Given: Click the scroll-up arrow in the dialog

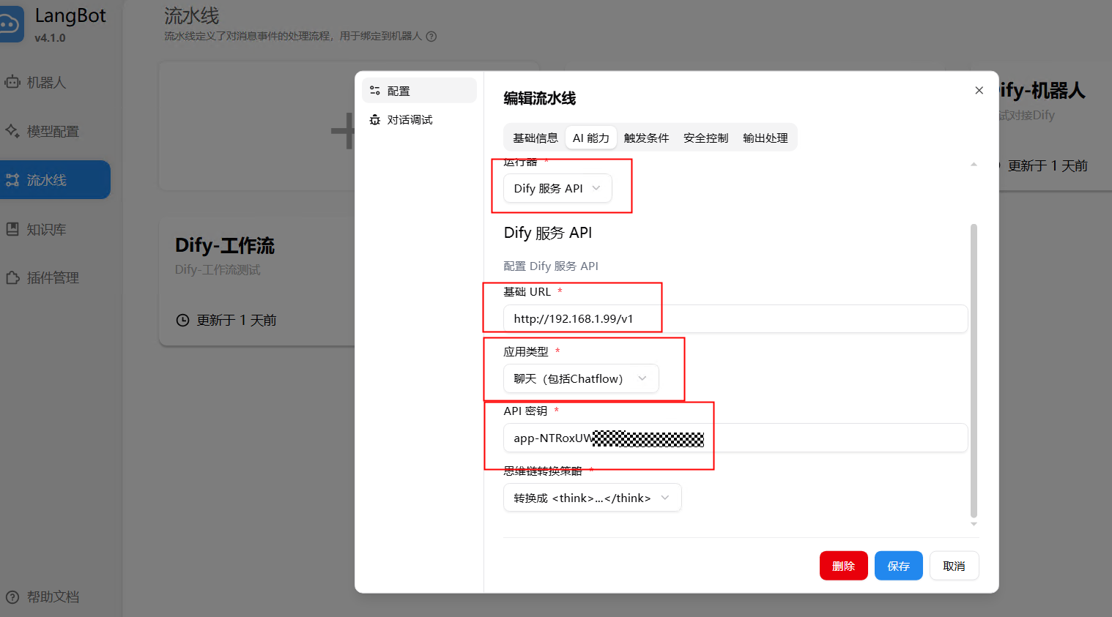Looking at the screenshot, I should [x=974, y=165].
